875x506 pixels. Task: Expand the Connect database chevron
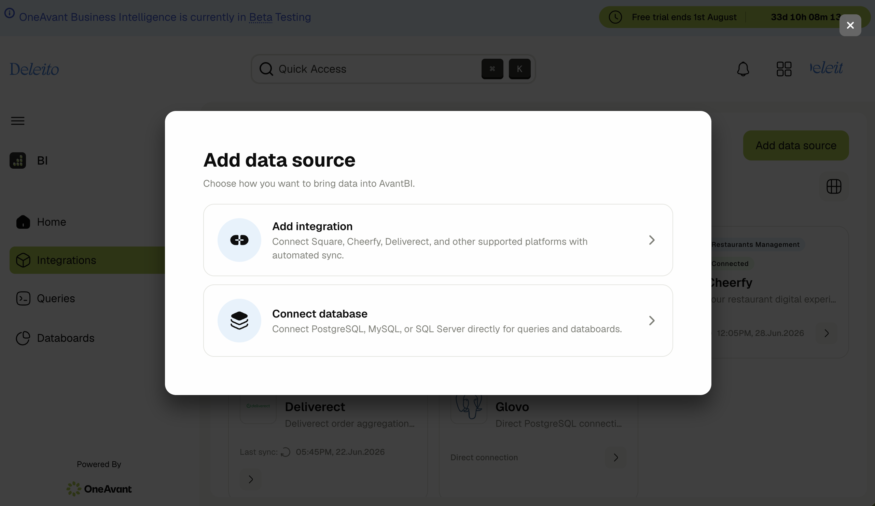652,320
